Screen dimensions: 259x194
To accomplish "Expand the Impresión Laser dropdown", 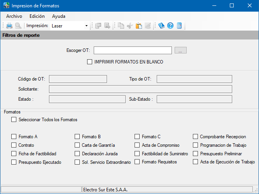I will [x=86, y=26].
